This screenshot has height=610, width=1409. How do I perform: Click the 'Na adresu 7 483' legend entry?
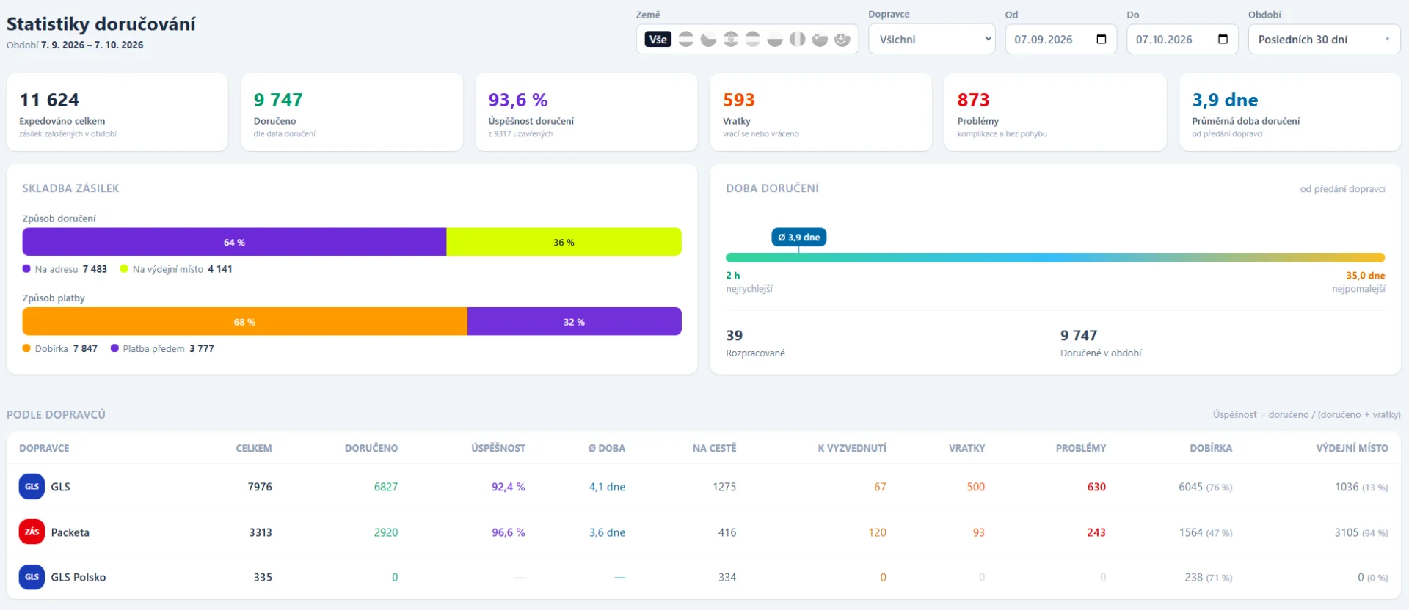[x=65, y=269]
